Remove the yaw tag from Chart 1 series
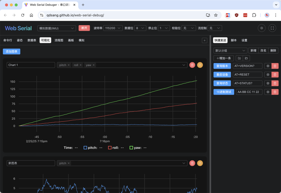 point(93,65)
